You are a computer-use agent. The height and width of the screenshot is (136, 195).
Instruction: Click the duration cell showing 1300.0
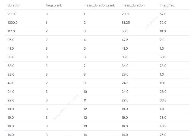click(x=12, y=23)
